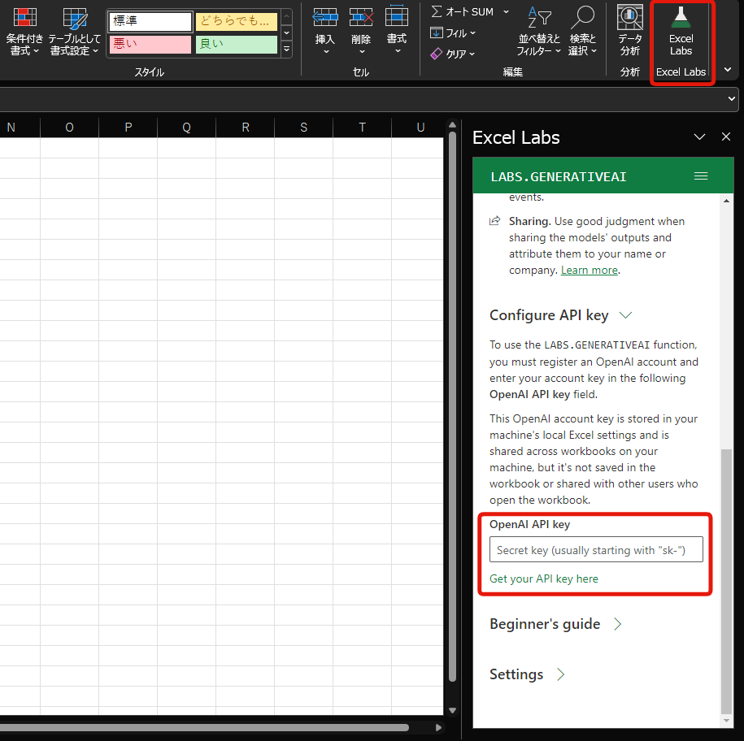Screen dimensions: 744x741
Task: Click the Excel Labs pane scrollbar thumb
Action: click(x=726, y=581)
